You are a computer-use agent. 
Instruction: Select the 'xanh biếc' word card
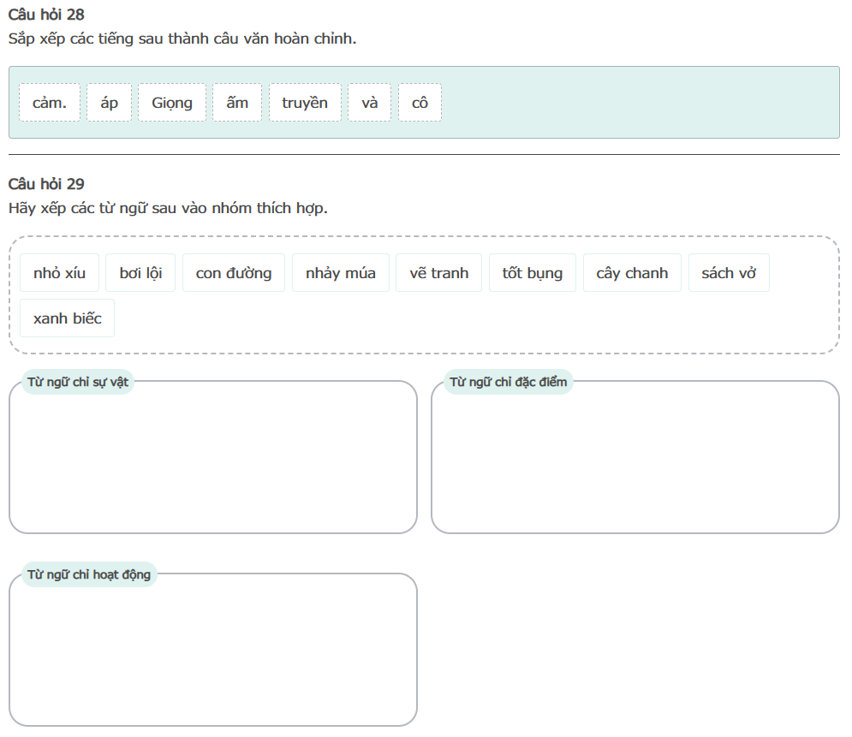coord(68,318)
